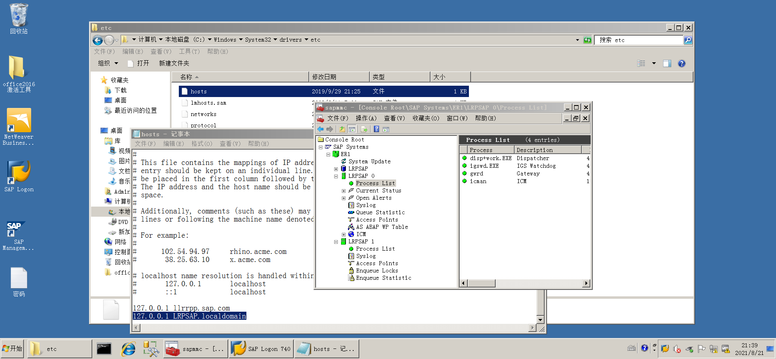The height and width of the screenshot is (359, 776).
Task: Click the Up one level icon in sapmmc
Action: (x=342, y=129)
